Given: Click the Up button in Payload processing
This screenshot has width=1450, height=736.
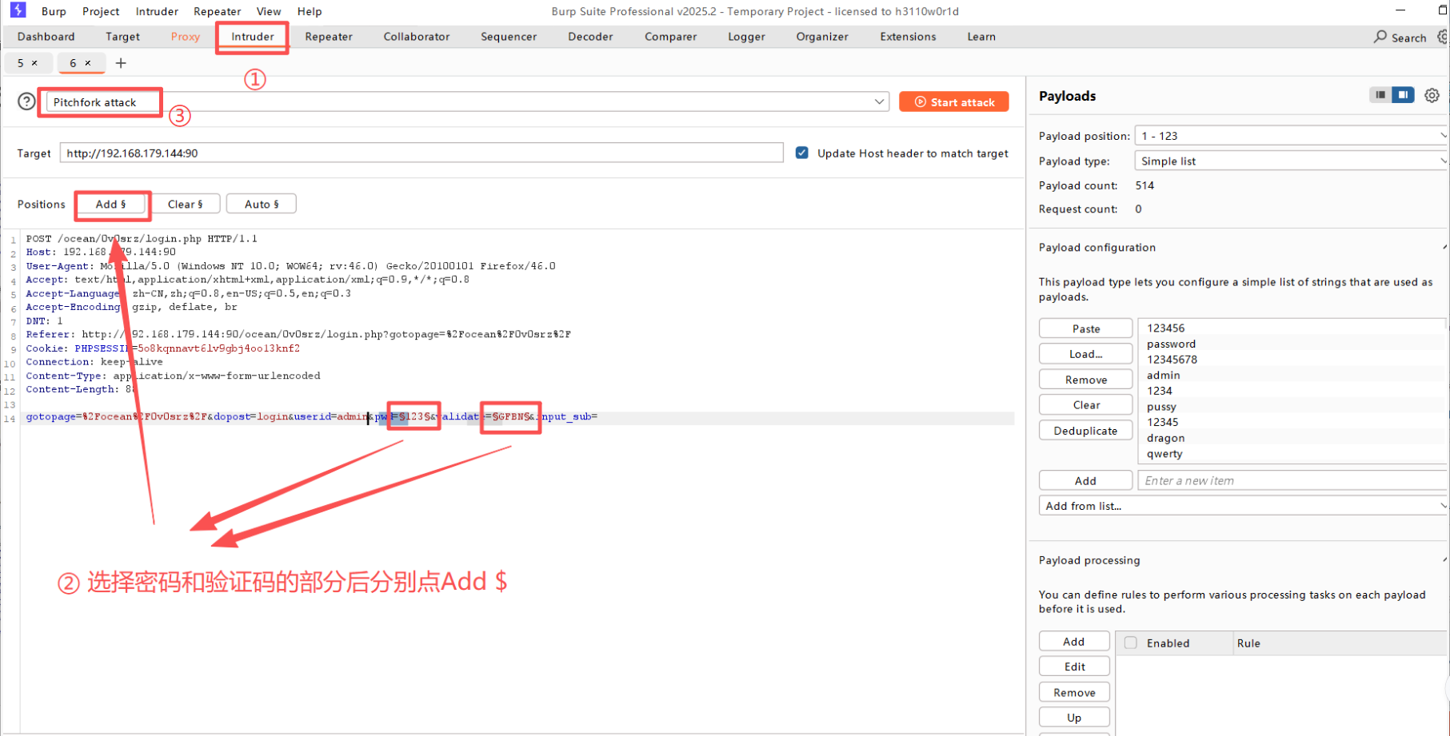Looking at the screenshot, I should 1074,718.
